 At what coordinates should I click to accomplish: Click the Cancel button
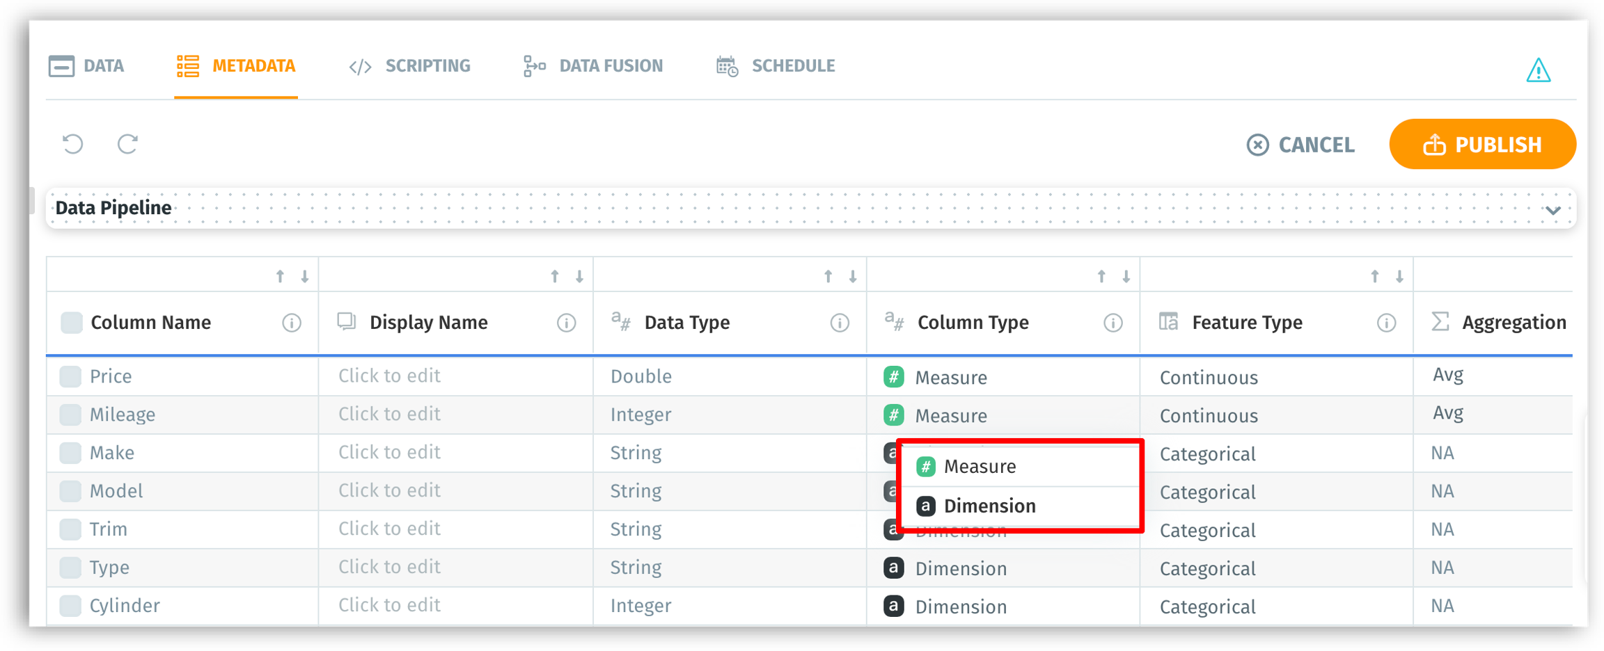pos(1300,145)
